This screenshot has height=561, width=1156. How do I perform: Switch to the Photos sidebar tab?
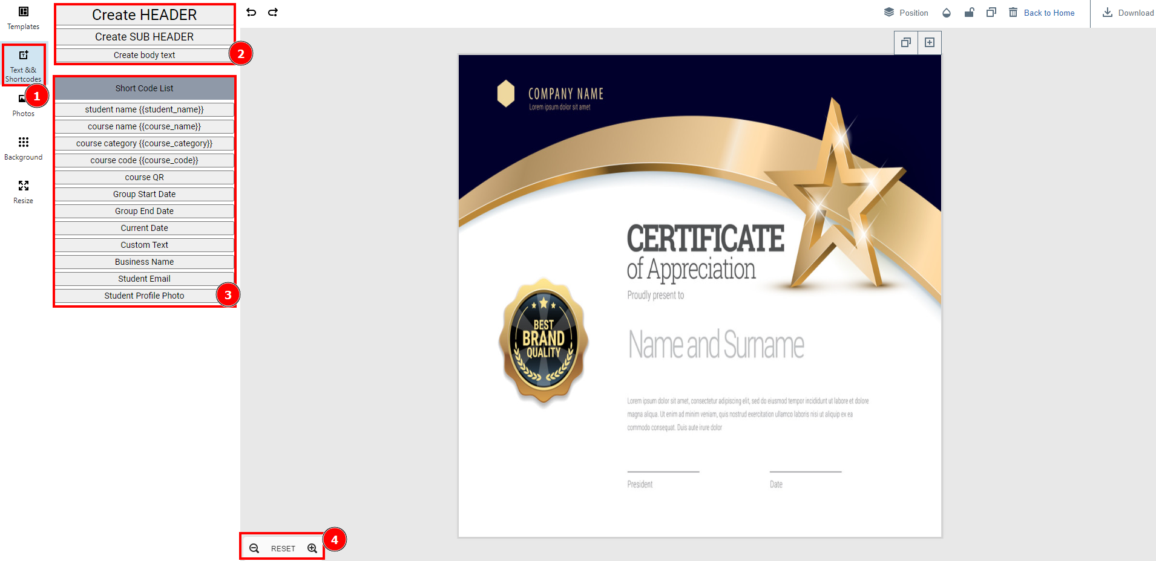(24, 105)
